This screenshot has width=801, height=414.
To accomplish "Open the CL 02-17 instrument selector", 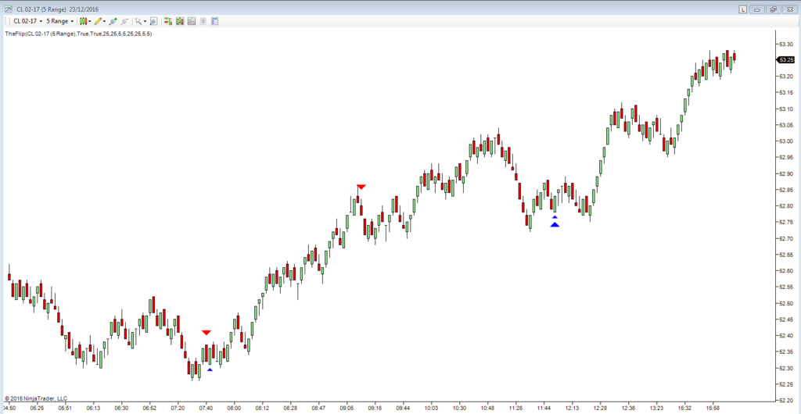I will pyautogui.click(x=27, y=21).
